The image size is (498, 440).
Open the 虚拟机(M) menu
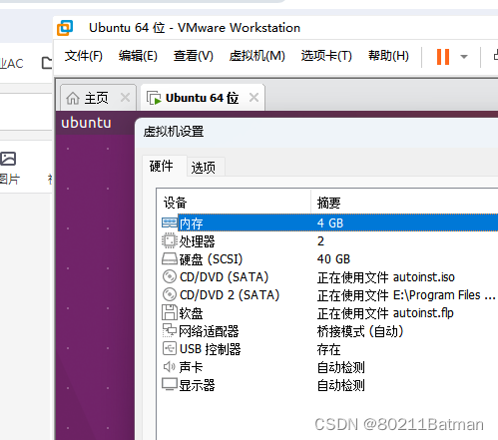tap(256, 56)
